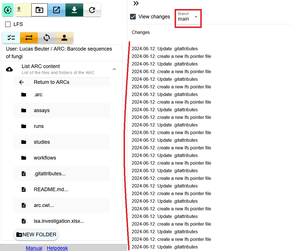The width and height of the screenshot is (292, 251).
Task: Click the green dashed-circle download icon
Action: pos(8,10)
